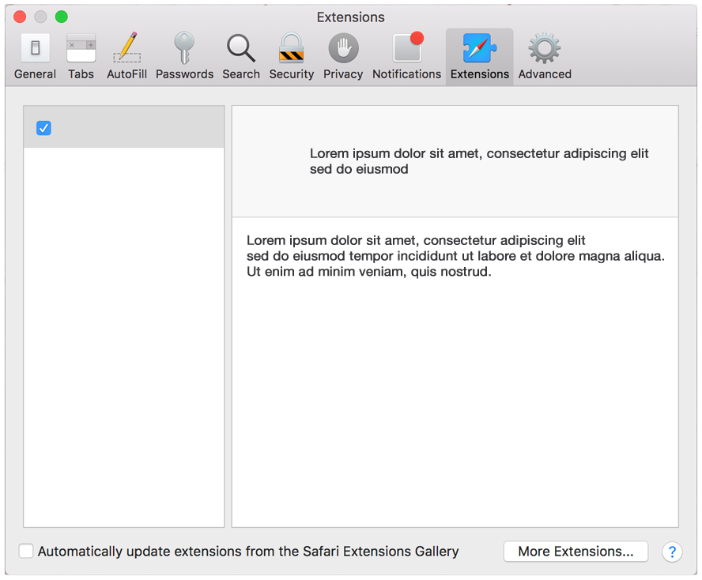Viewport: 702px width, 580px height.
Task: Click the extension header summary text
Action: click(x=478, y=161)
